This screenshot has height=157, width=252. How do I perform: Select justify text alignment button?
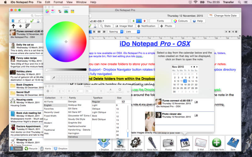[99, 32]
